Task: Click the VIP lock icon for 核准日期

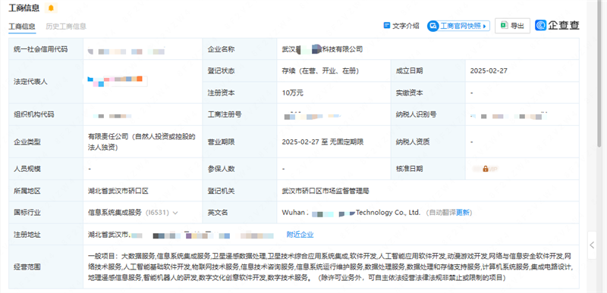Action: point(485,169)
